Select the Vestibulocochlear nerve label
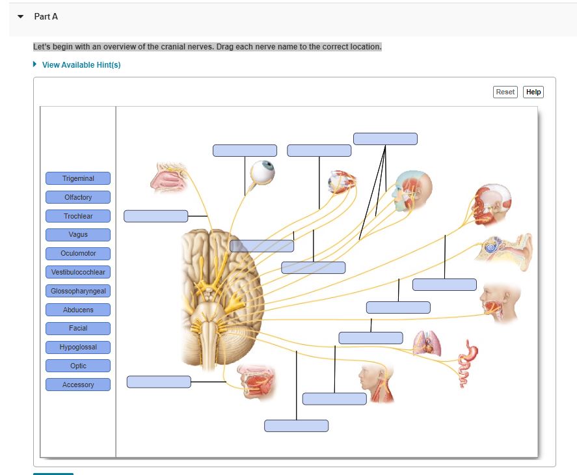Screen dimensions: 577x475 coord(78,272)
